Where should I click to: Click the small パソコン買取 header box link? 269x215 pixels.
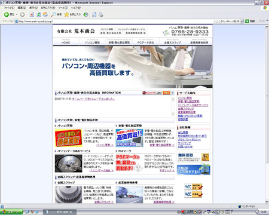tap(106, 29)
